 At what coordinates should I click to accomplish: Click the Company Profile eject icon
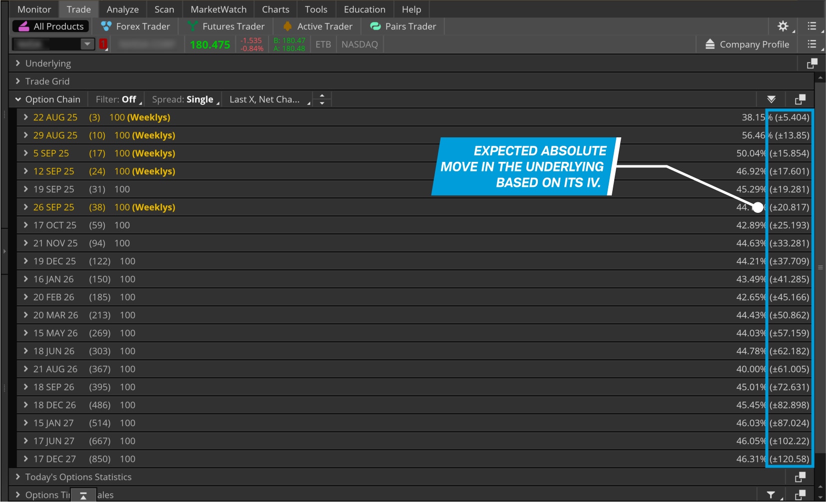point(710,44)
